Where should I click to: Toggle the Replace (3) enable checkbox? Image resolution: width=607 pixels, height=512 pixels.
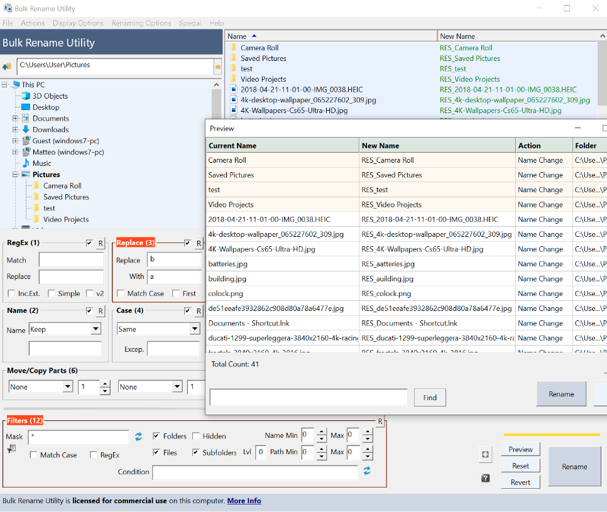[x=188, y=243]
